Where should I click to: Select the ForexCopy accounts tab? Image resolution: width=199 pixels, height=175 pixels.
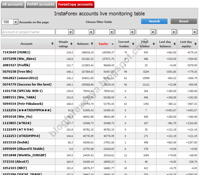tap(75, 4)
